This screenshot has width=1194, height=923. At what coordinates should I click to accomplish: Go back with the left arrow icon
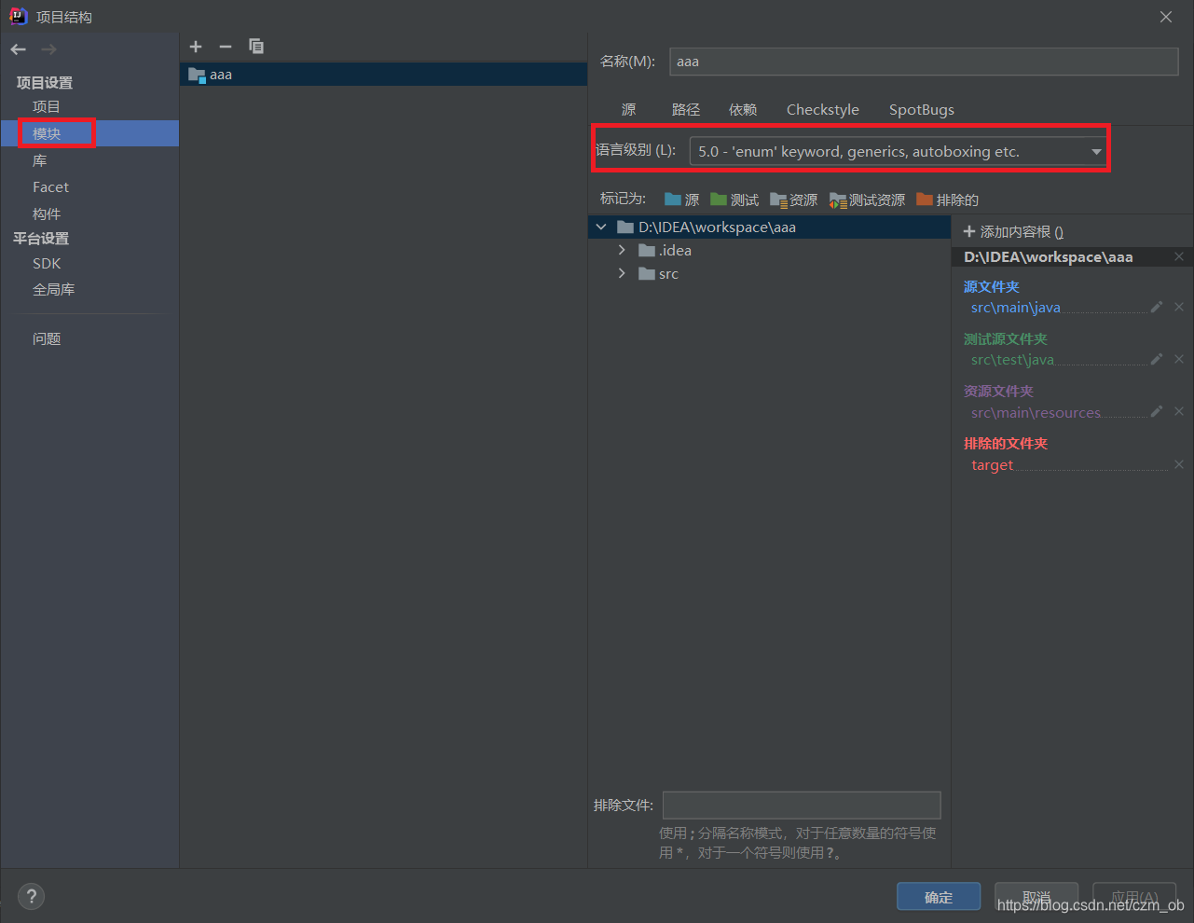[x=19, y=49]
